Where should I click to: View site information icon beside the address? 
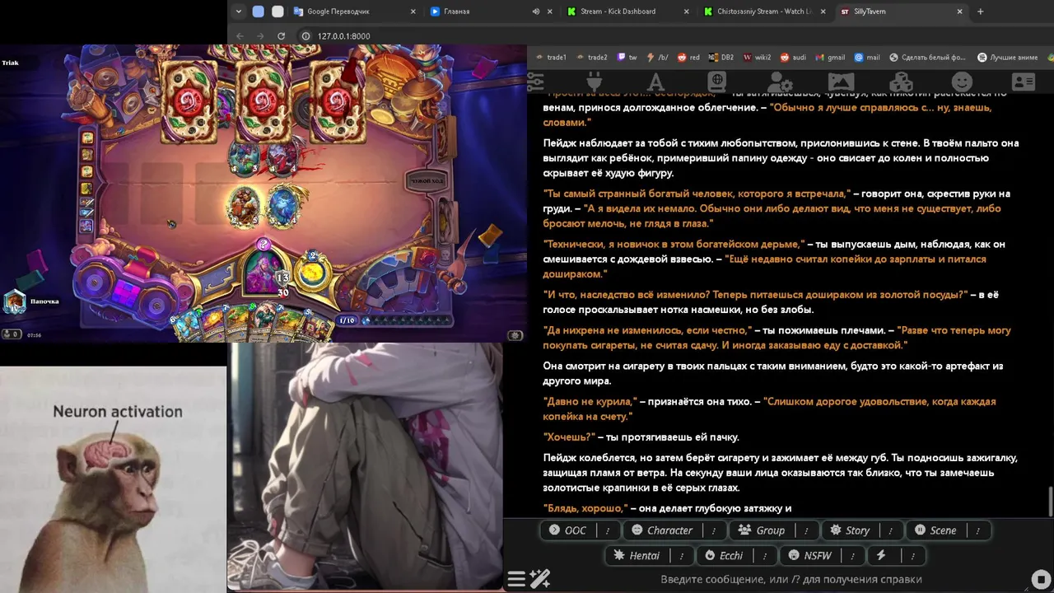coord(305,36)
